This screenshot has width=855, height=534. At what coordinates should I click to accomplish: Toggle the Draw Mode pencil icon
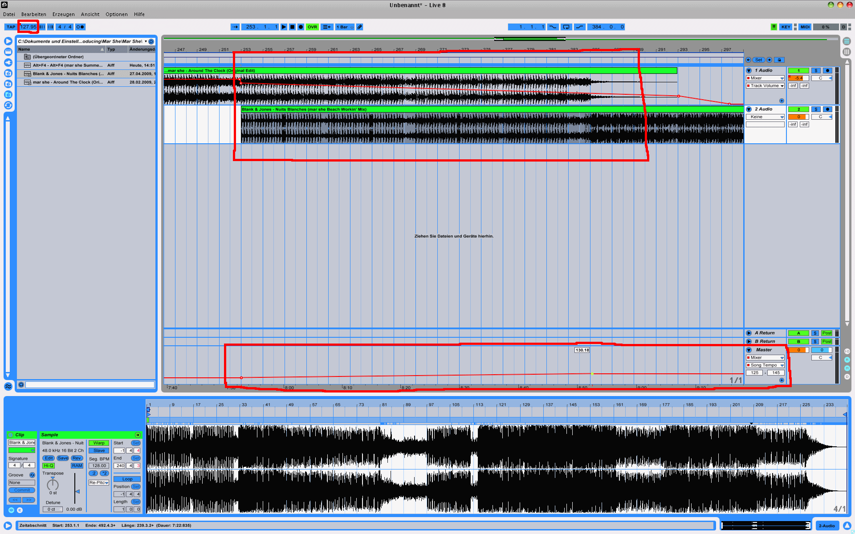360,27
